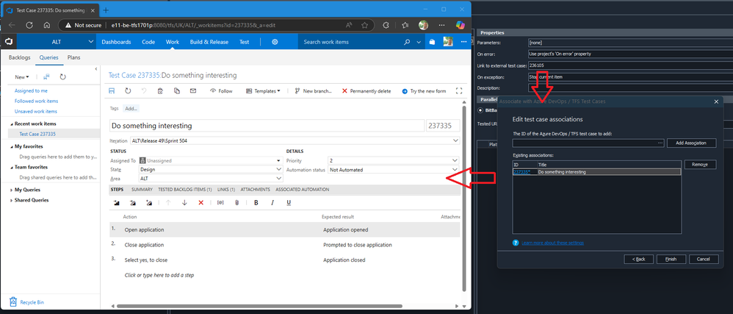Try the new form
Screen dimensions: 733x314
(424, 90)
